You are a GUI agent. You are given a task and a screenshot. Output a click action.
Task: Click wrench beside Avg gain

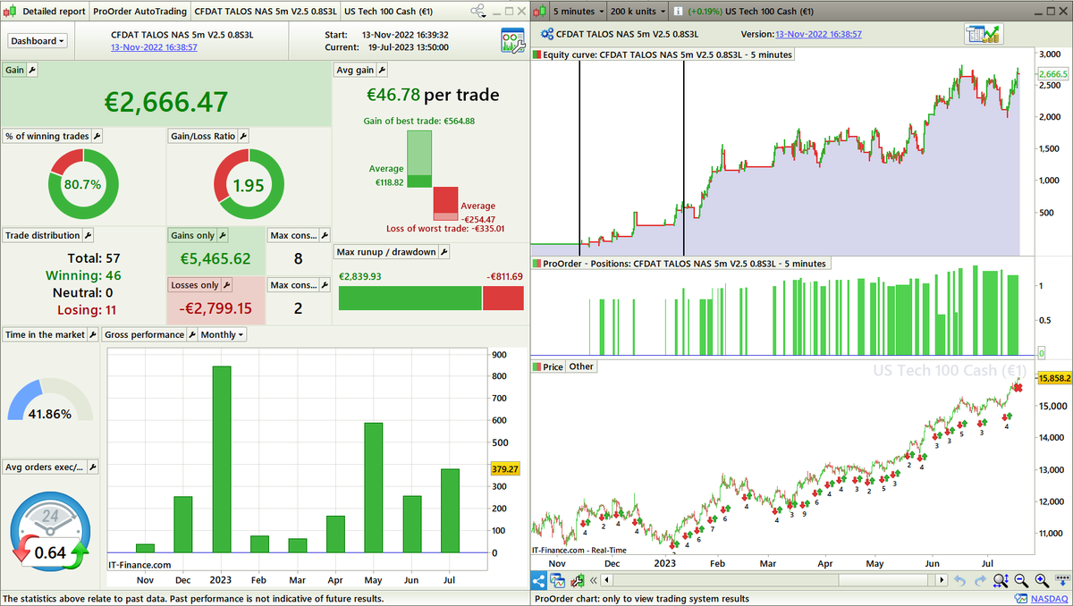tap(382, 70)
